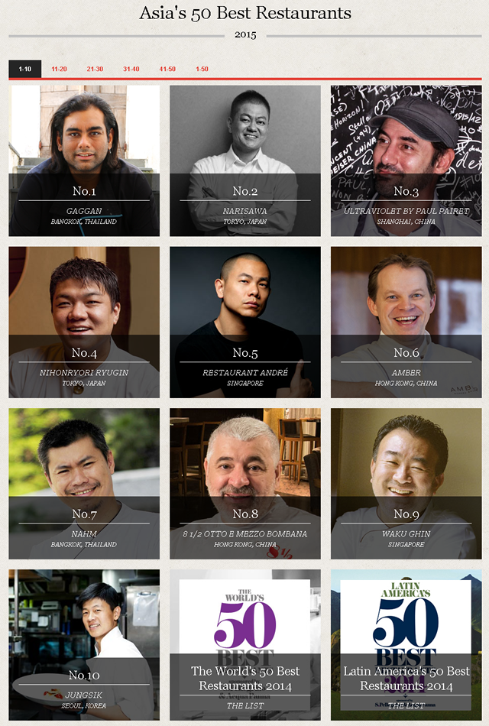Open World's 50 Best Restaurants 2014 list
Screen dimensions: 489x726
point(245,645)
